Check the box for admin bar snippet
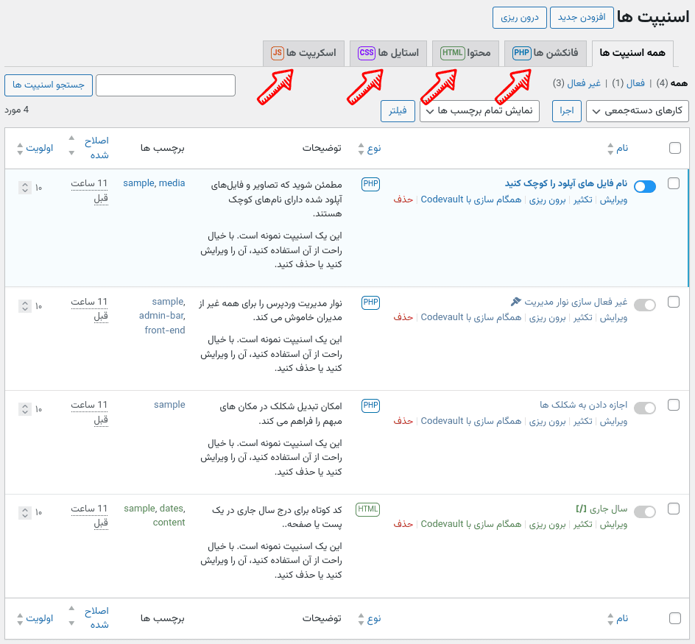 (673, 302)
